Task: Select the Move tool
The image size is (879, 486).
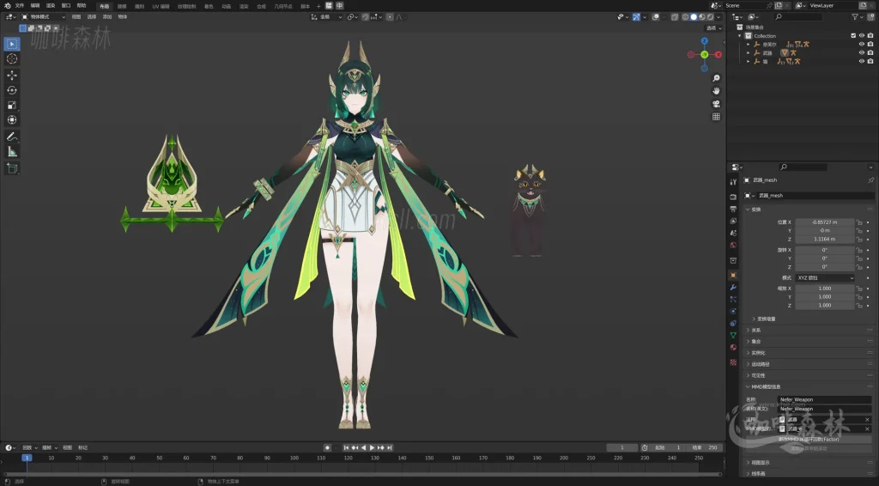Action: (x=12, y=75)
